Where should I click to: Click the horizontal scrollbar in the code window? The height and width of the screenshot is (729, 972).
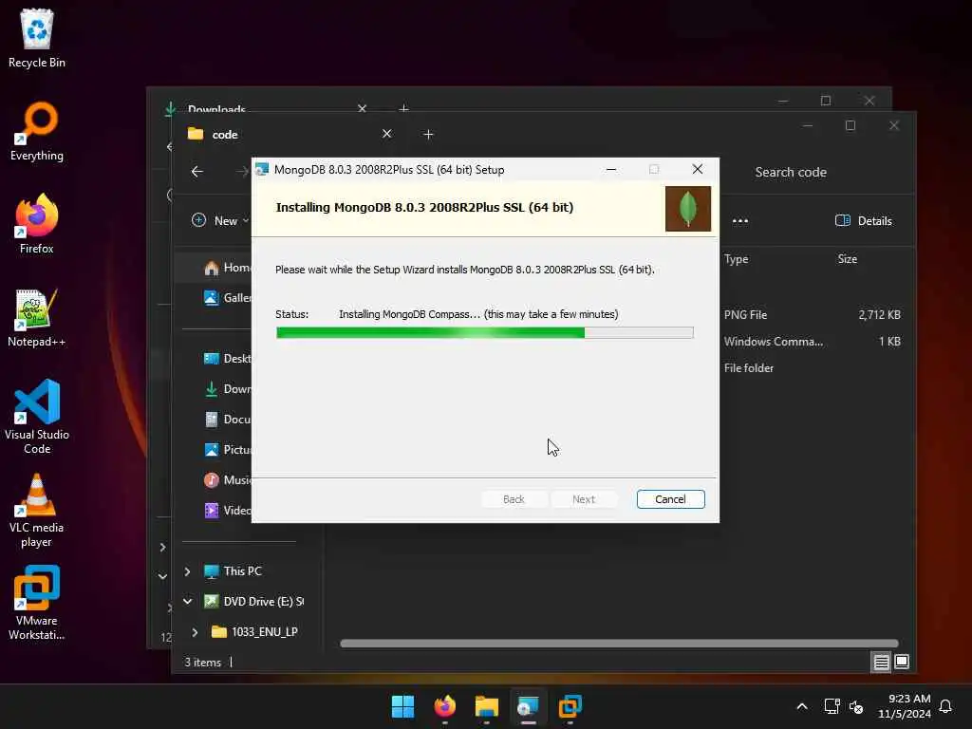coord(619,644)
